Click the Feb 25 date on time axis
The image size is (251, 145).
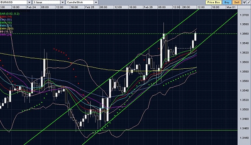pyautogui.click(x=90, y=7)
